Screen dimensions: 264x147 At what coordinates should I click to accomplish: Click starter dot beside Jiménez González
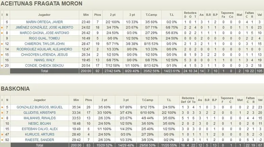[x=2, y=28]
